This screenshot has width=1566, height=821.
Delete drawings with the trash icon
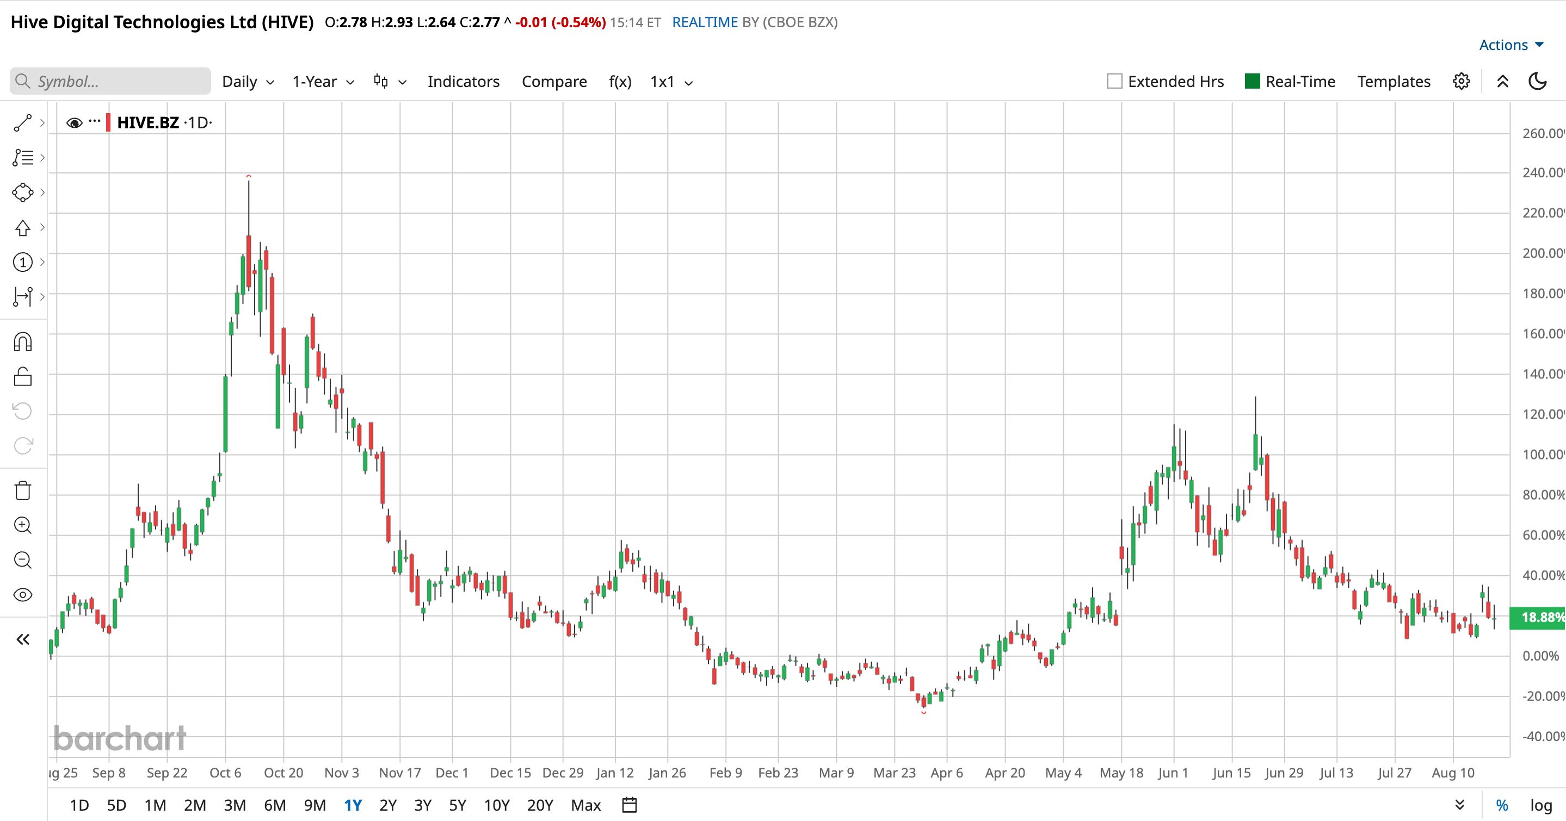[x=22, y=490]
